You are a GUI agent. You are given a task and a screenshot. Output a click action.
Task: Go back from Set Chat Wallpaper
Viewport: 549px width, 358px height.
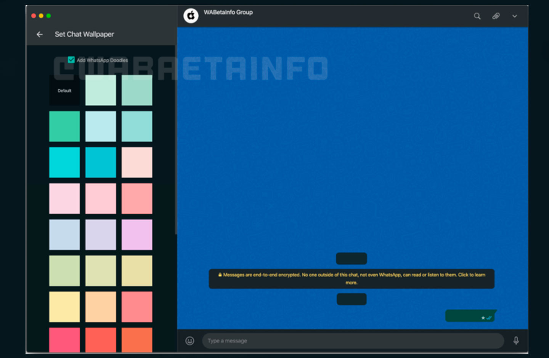point(40,34)
